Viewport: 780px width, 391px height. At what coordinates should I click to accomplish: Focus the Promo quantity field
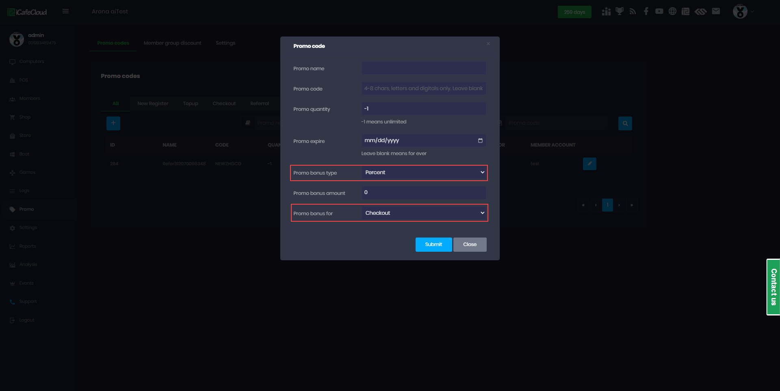pos(424,109)
